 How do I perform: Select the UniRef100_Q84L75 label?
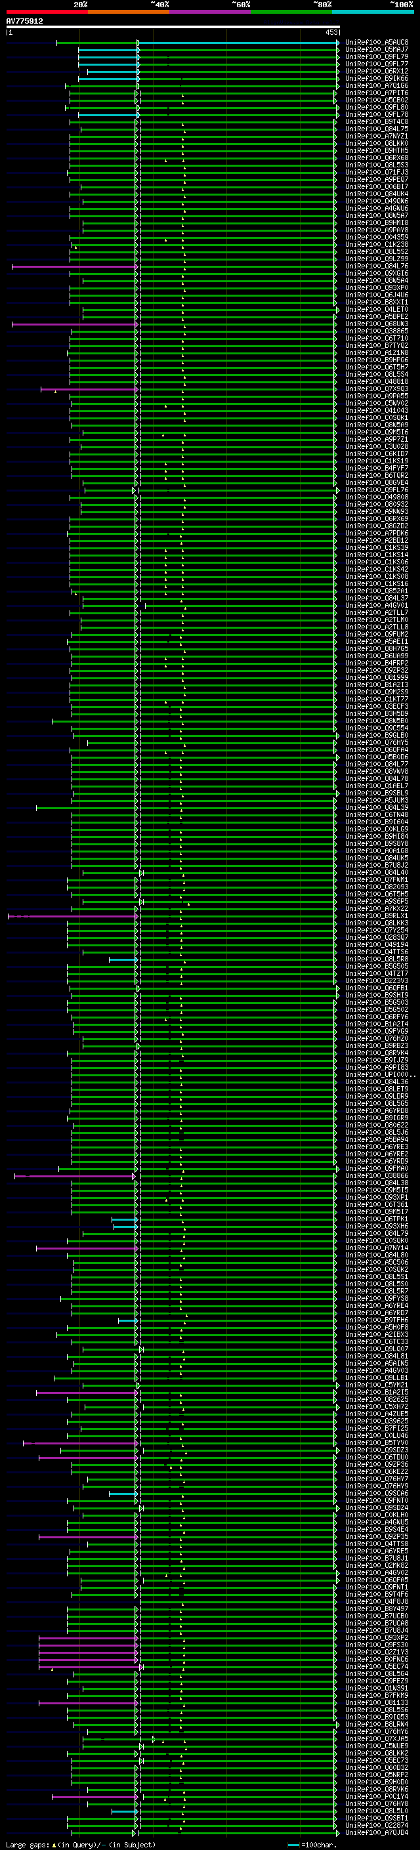tap(376, 129)
